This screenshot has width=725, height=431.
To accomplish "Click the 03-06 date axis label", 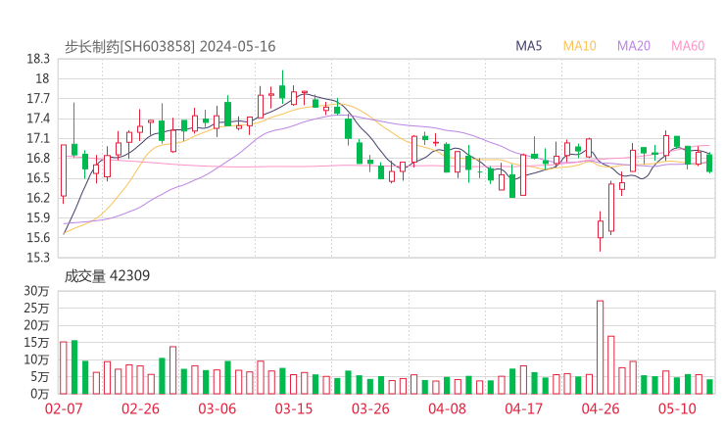I will [217, 408].
